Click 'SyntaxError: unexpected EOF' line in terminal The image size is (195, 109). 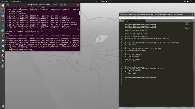point(24,31)
